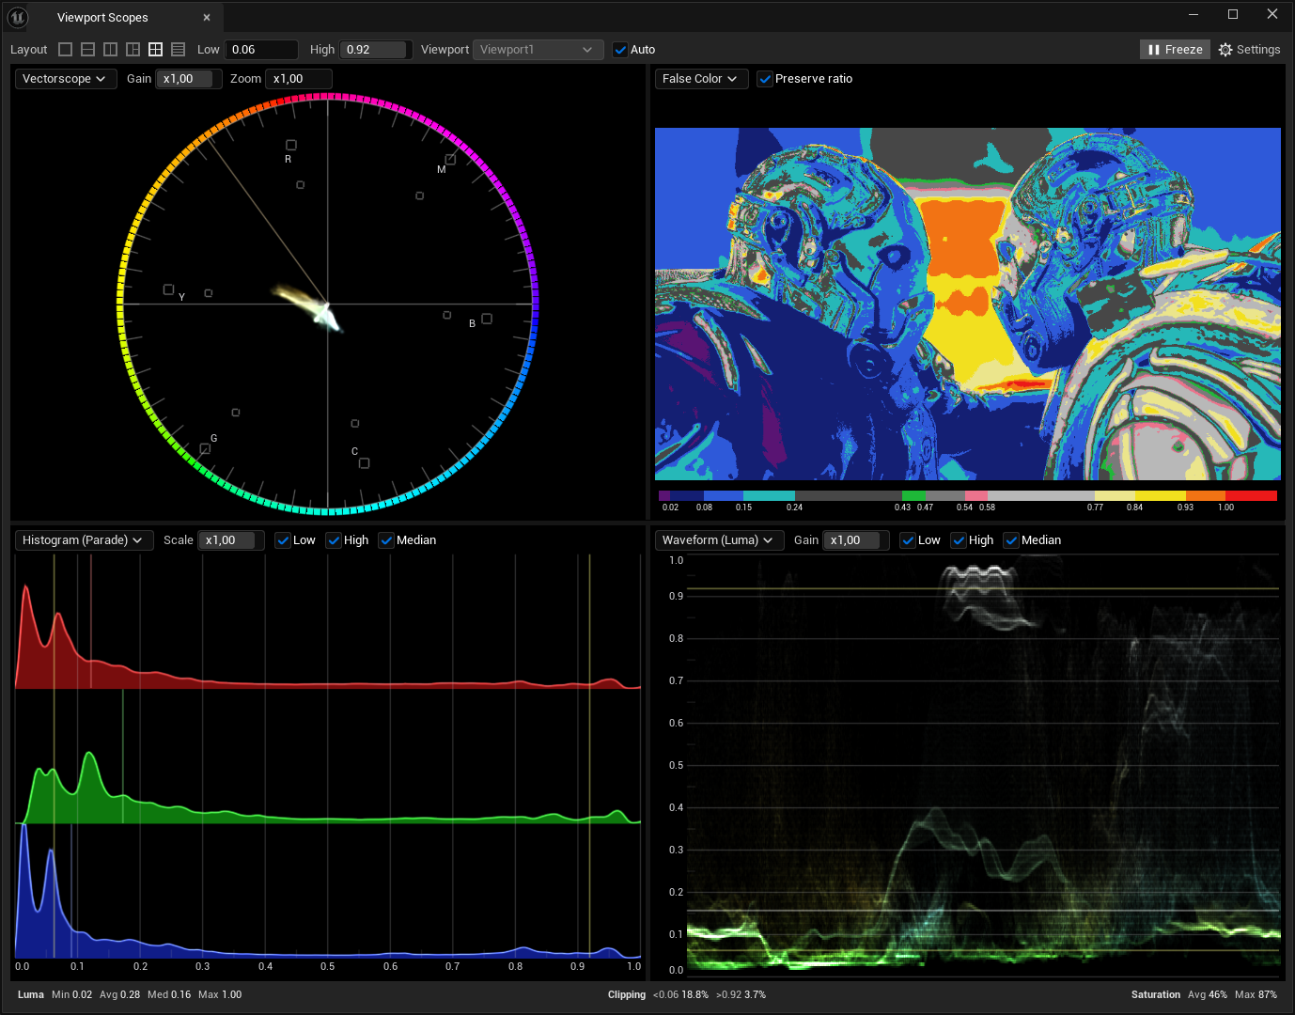Image resolution: width=1295 pixels, height=1015 pixels.
Task: Select the two-column vertical split layout
Action: (110, 50)
